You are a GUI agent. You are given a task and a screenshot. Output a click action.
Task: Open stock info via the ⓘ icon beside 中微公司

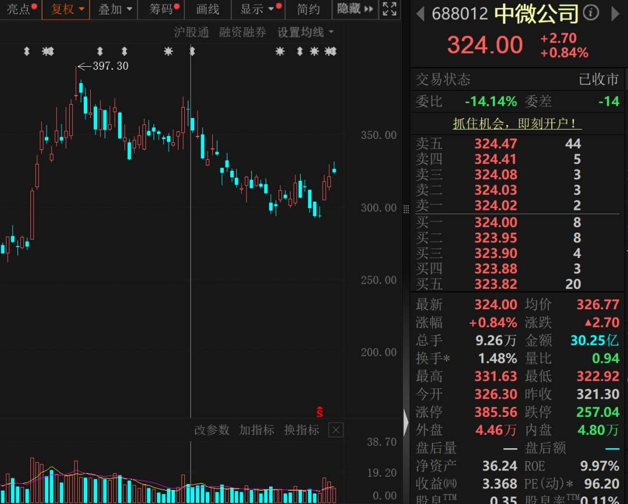pos(590,12)
